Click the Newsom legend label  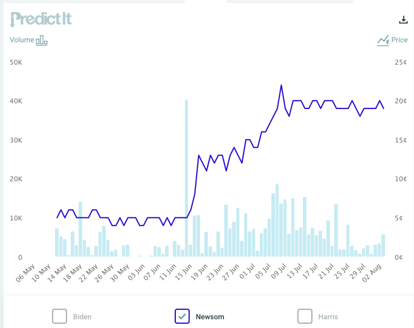210,317
